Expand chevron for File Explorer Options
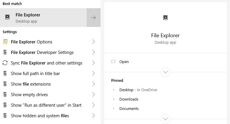The width and height of the screenshot is (230, 124). point(93,42)
